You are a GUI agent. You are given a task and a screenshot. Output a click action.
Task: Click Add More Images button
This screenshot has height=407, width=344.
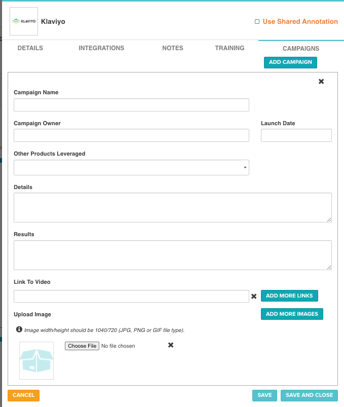pyautogui.click(x=292, y=314)
